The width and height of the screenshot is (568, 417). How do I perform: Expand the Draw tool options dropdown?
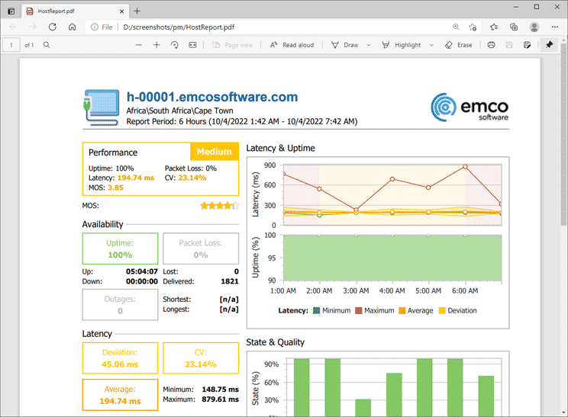pos(369,45)
